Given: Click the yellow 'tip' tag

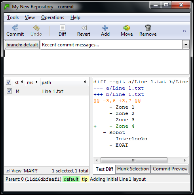Looking at the screenshot, I should coord(85,179).
